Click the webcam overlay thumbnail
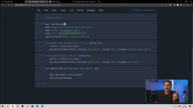 tap(167, 91)
